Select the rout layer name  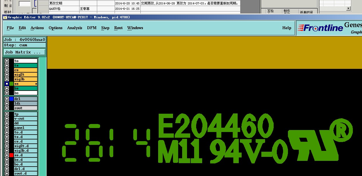coord(26,108)
